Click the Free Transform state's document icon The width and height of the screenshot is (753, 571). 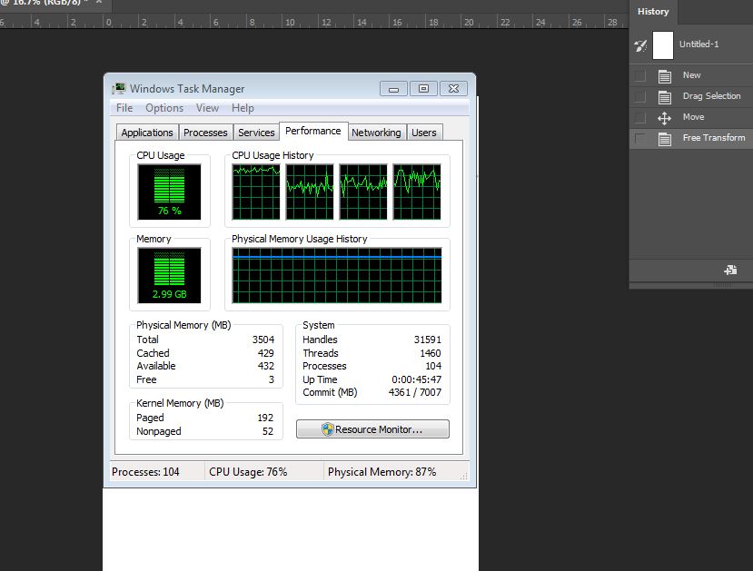(664, 139)
